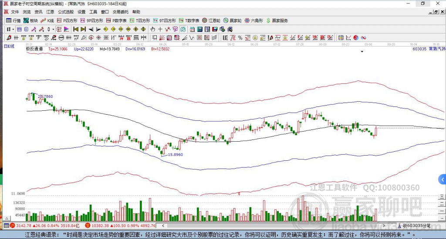
Task: Open the calendar icon in toolbar
Action: click(192, 29)
